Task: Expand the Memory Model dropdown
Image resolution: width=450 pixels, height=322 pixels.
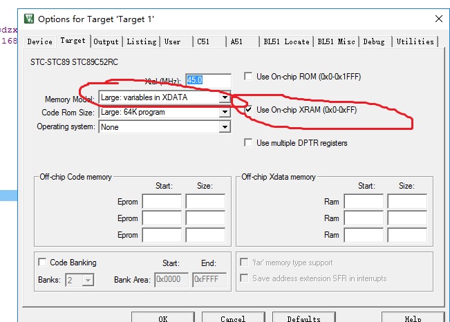Action: [x=225, y=97]
